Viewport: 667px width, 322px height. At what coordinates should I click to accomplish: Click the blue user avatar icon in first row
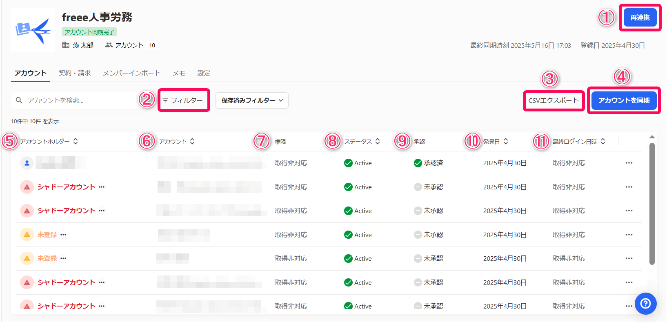(27, 163)
